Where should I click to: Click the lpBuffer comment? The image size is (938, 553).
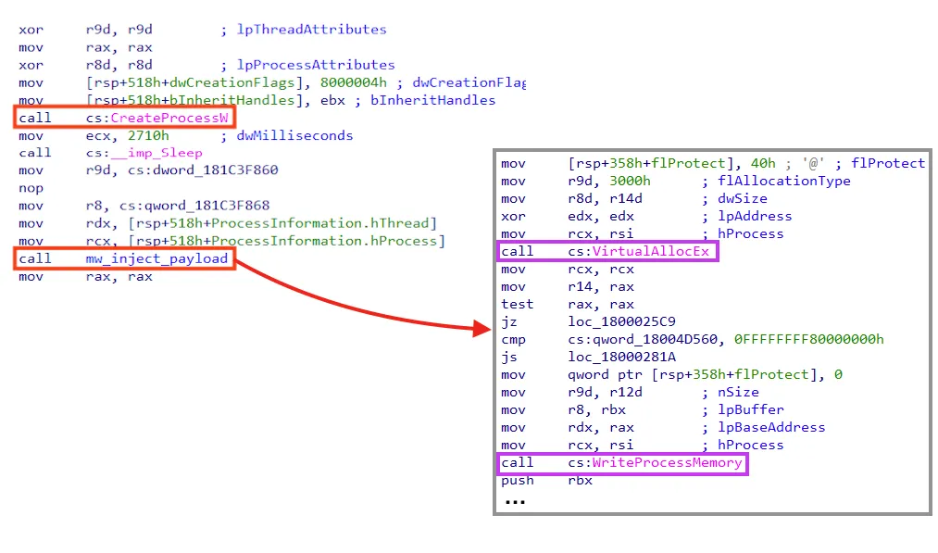point(751,410)
